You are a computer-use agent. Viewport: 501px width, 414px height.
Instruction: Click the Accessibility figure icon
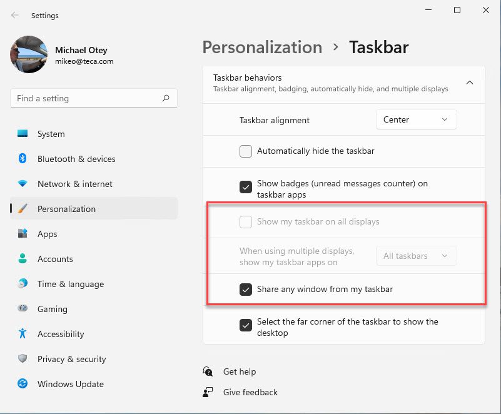[23, 333]
